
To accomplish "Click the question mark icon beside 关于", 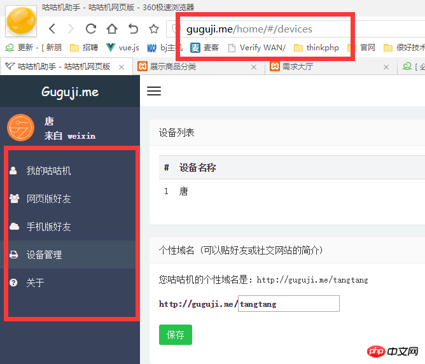I will (13, 283).
